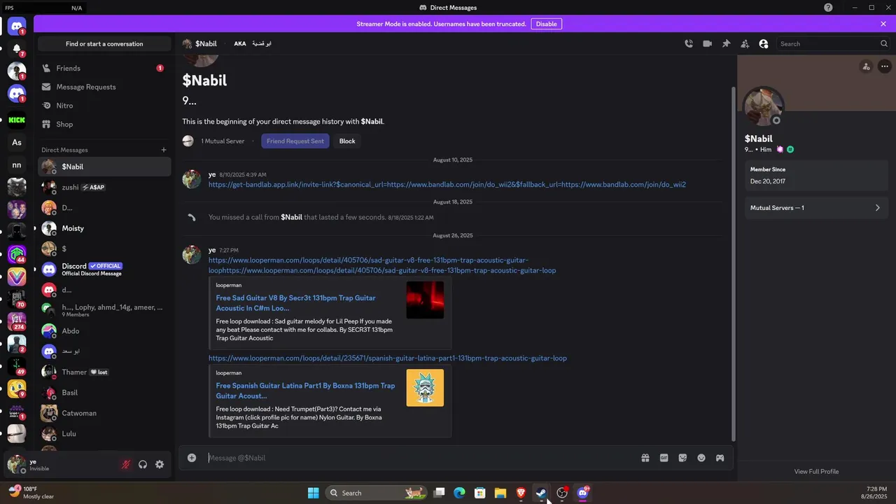Open Microsoft Edge from taskbar
The image size is (896, 504).
click(459, 493)
